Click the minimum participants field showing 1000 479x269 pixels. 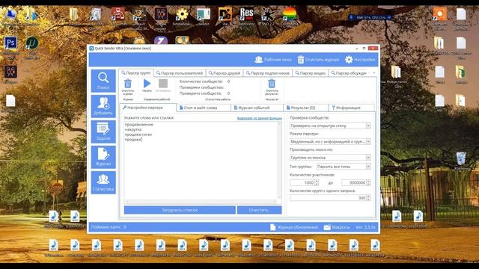click(x=302, y=182)
